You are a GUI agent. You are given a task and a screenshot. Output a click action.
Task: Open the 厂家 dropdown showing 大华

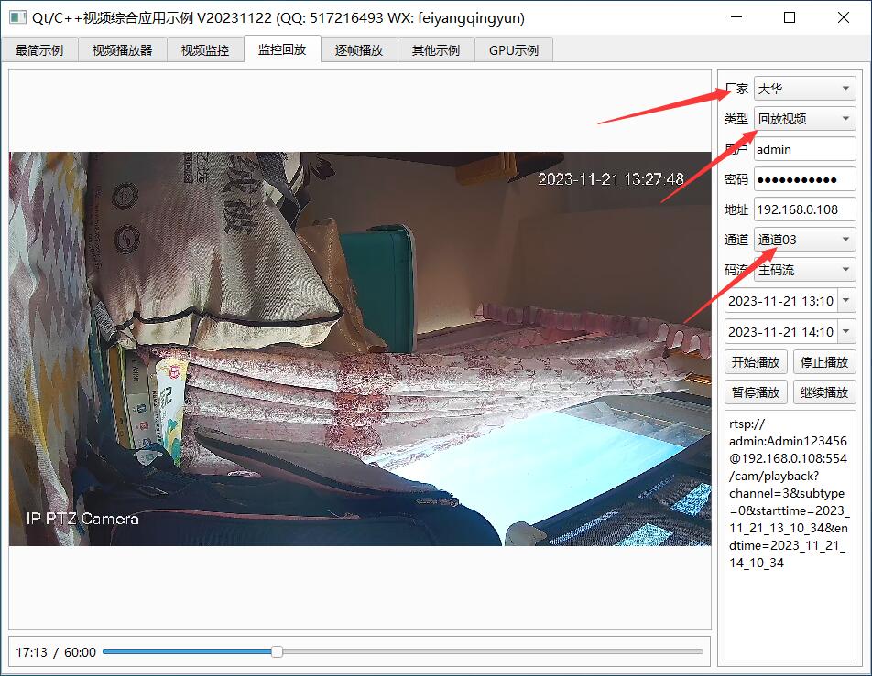coord(804,89)
